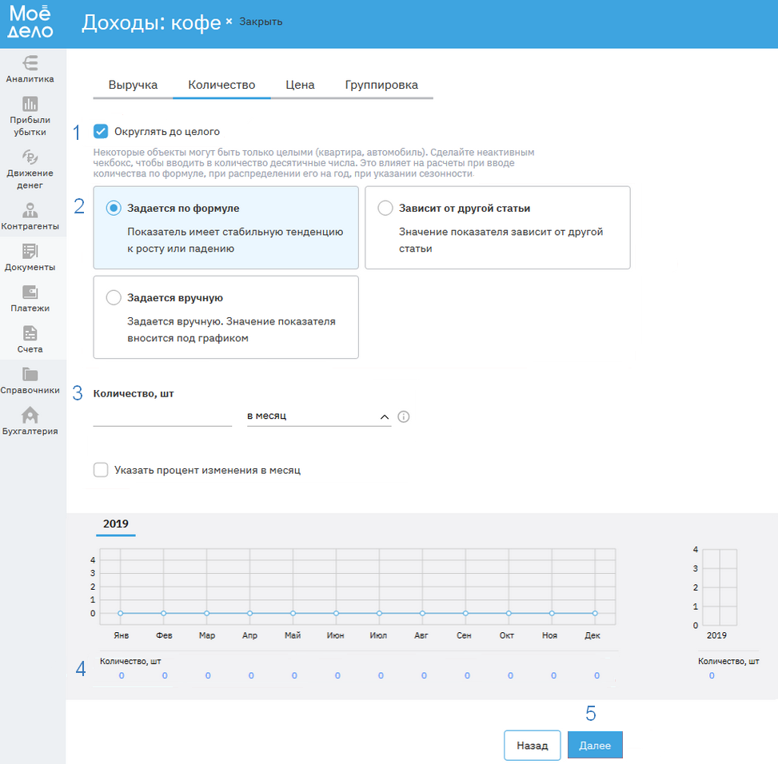Click the Сен point on the chart

pos(465,613)
